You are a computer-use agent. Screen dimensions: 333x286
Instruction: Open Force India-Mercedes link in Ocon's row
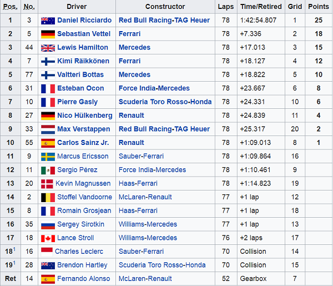(x=154, y=88)
